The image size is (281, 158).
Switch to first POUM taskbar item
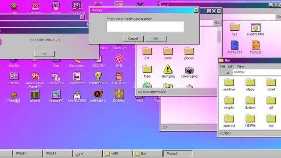(27, 154)
